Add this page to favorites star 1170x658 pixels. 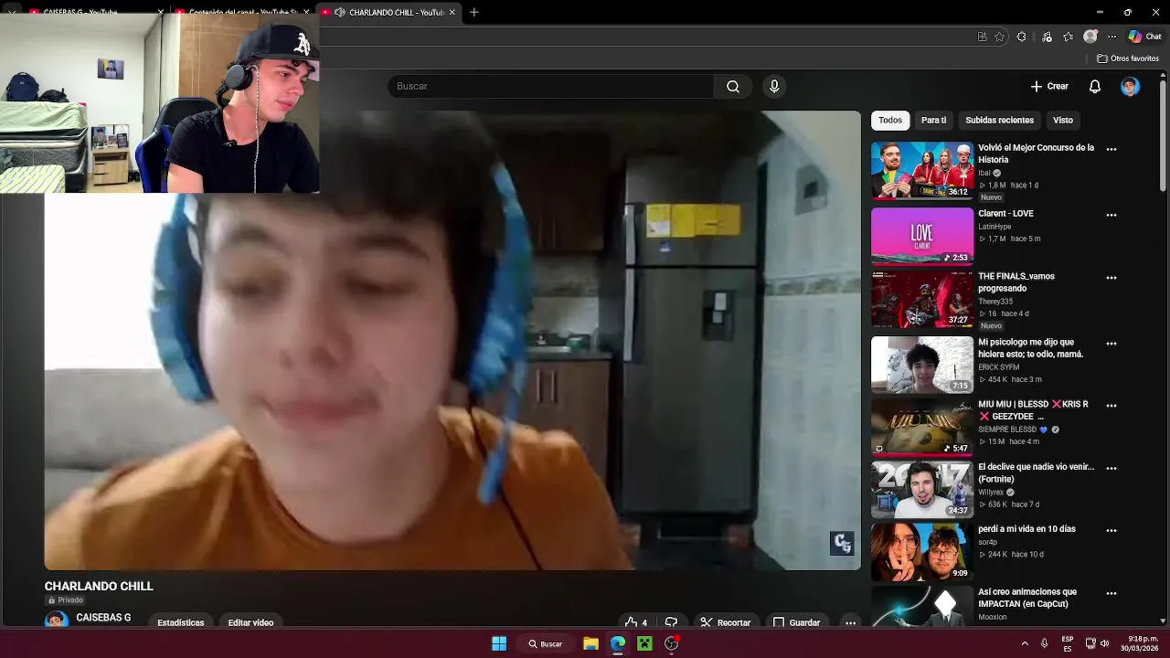[1000, 37]
